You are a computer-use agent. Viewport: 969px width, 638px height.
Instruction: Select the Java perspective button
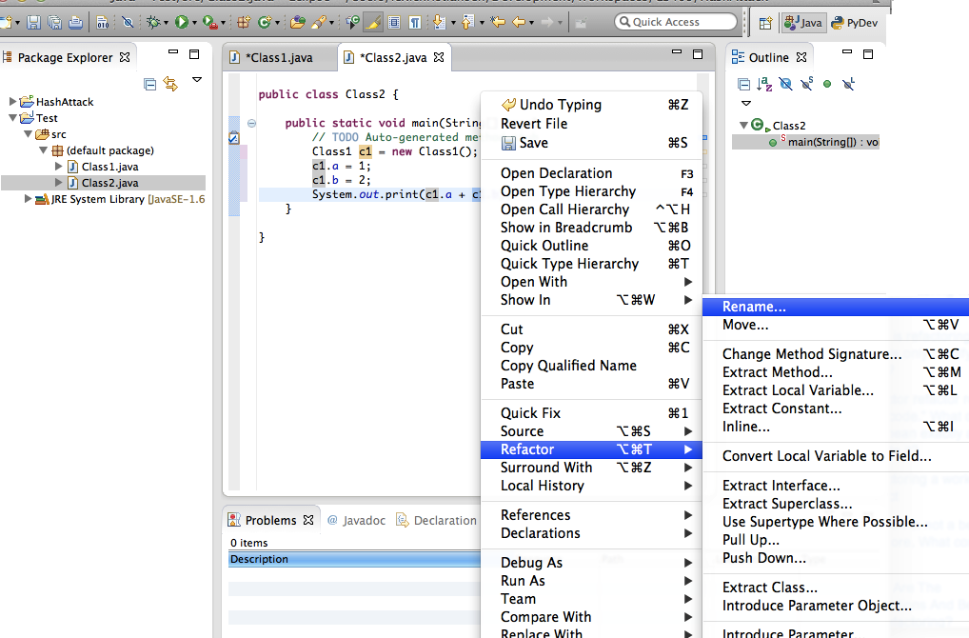pyautogui.click(x=802, y=23)
